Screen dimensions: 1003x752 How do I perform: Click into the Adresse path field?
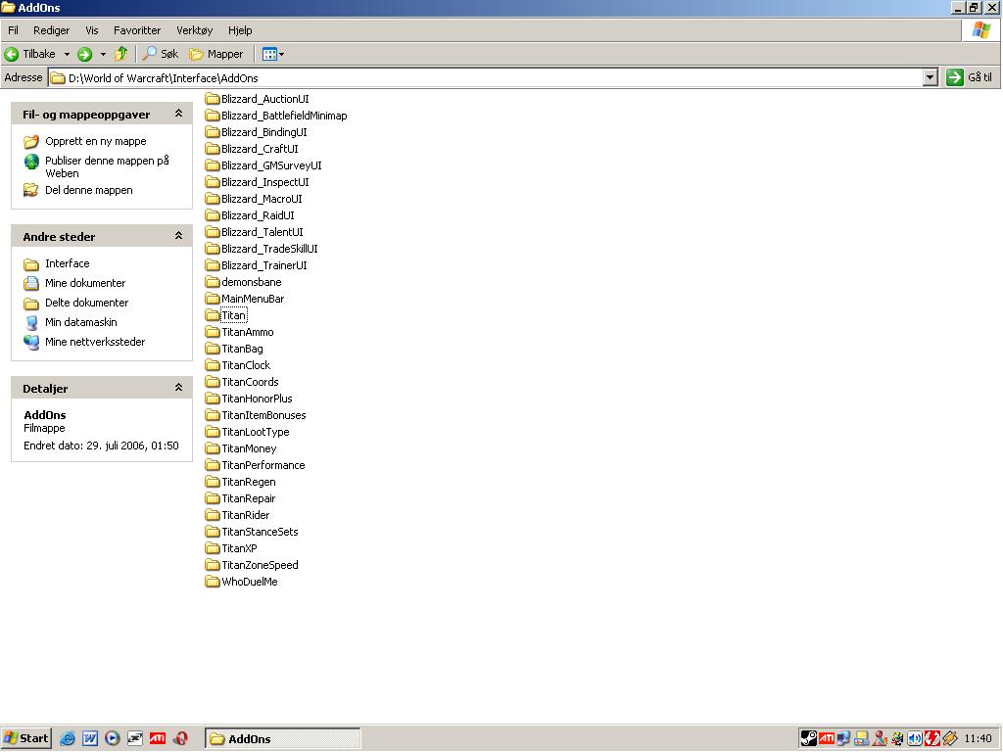(486, 78)
